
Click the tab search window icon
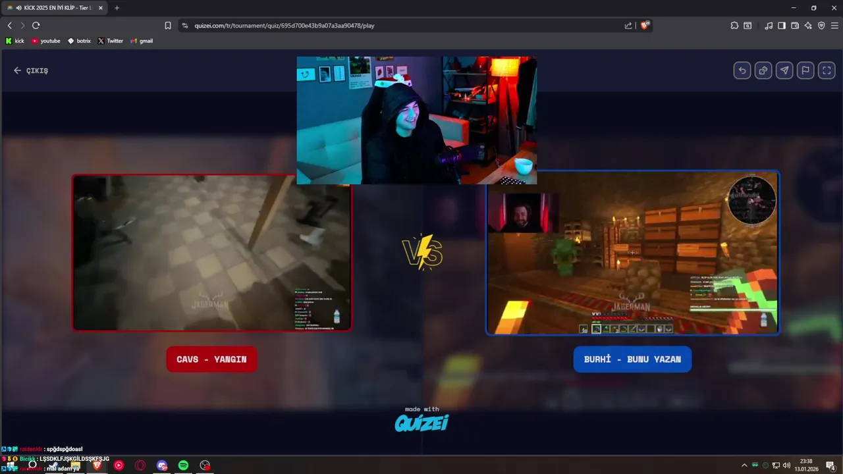pos(748,26)
